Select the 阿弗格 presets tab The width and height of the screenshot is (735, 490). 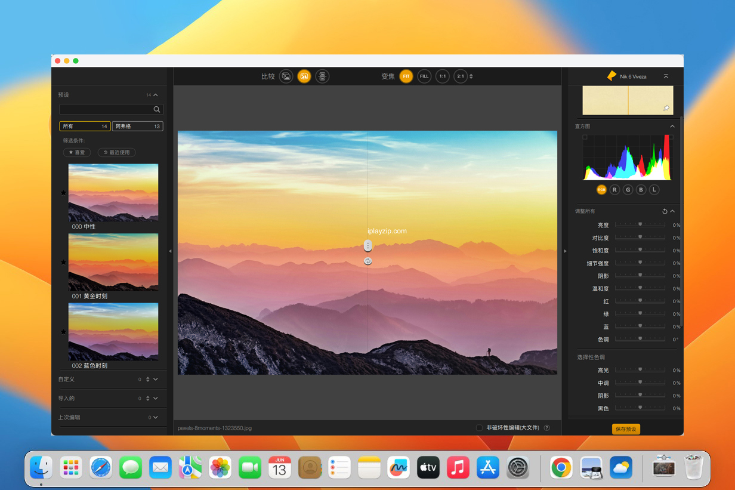coord(138,126)
